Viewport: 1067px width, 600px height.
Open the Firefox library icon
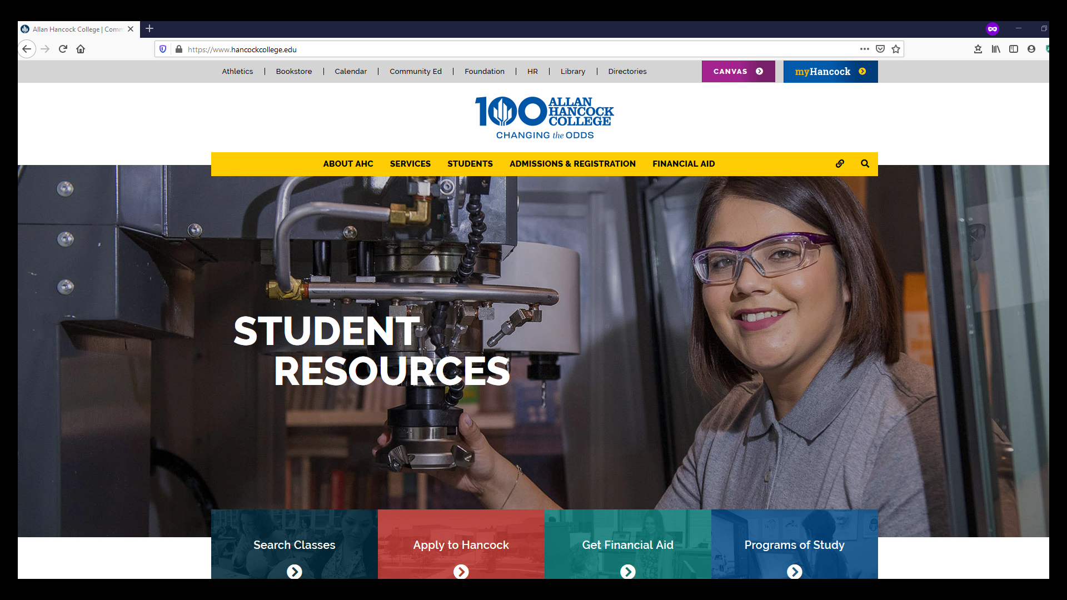pos(996,49)
